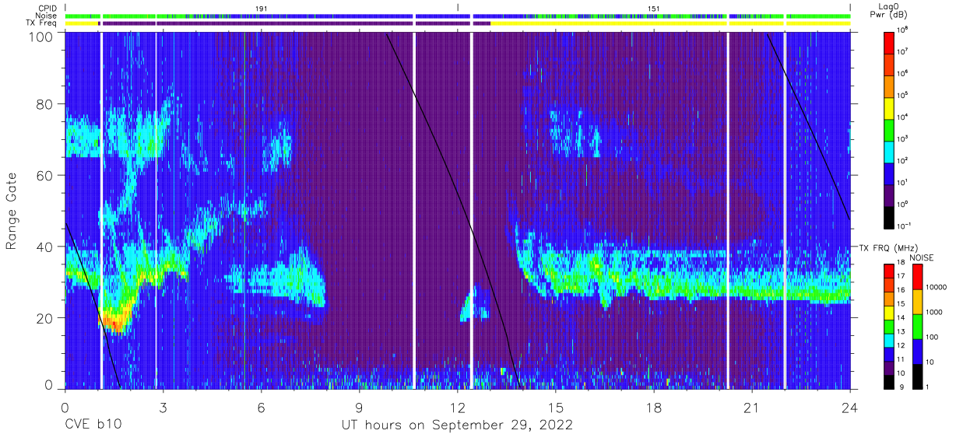Screen dimensions: 956x441
Task: Click the '15' UT hour tick label
Action: coord(556,408)
